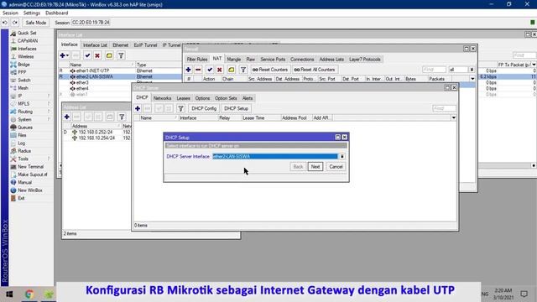This screenshot has height=302, width=537.
Task: Click filter icon in DHCP Server window
Action: [180, 108]
